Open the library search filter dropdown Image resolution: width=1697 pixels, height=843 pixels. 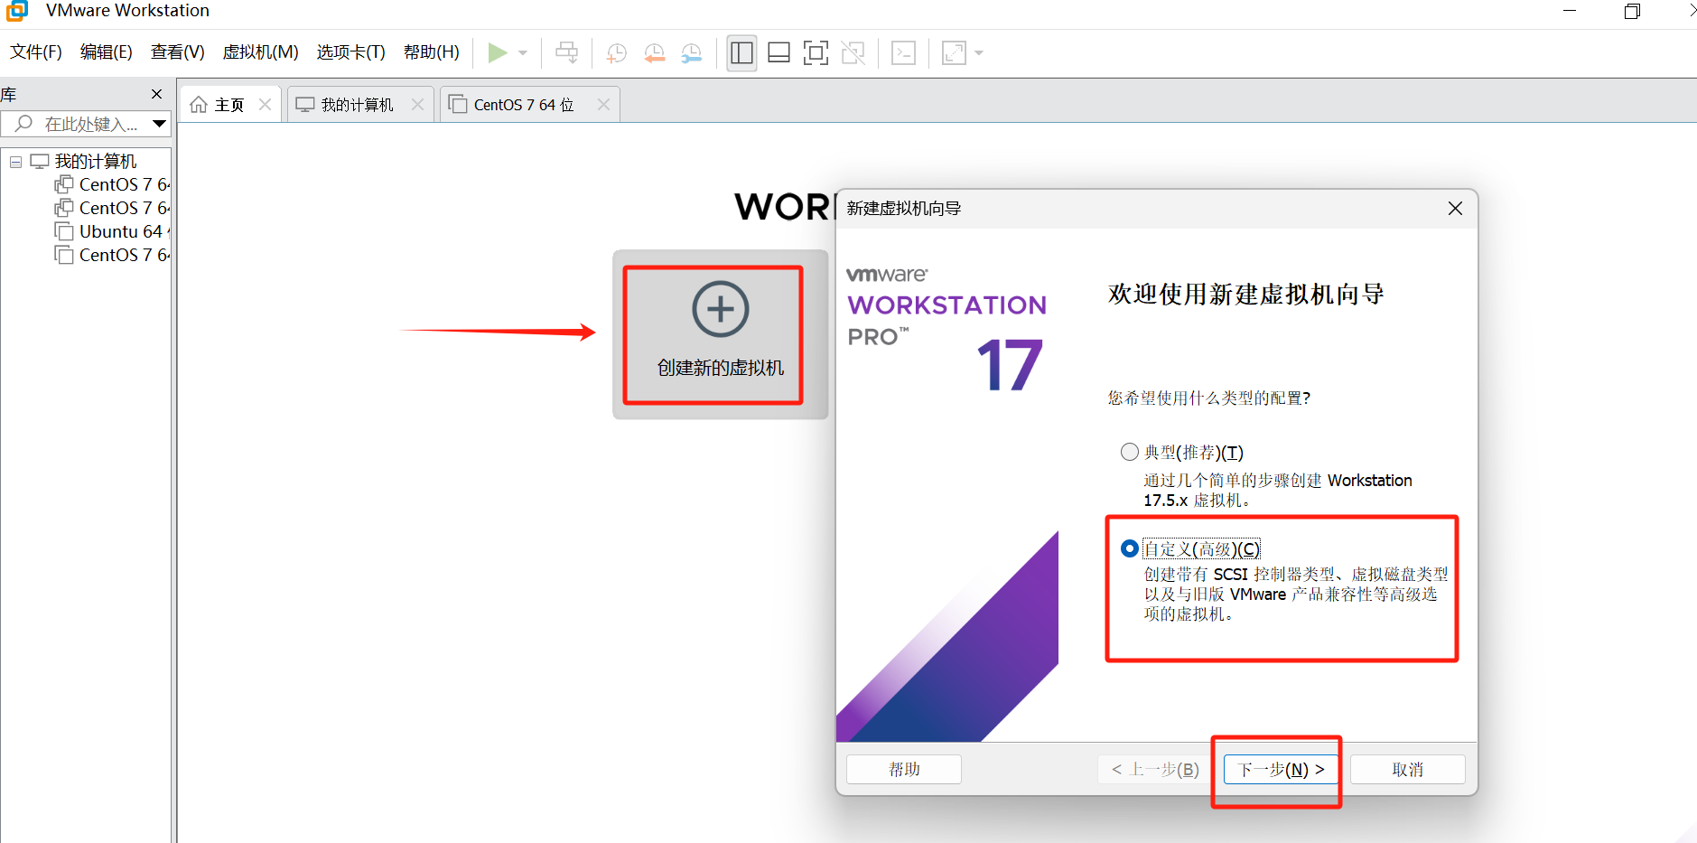click(x=160, y=124)
